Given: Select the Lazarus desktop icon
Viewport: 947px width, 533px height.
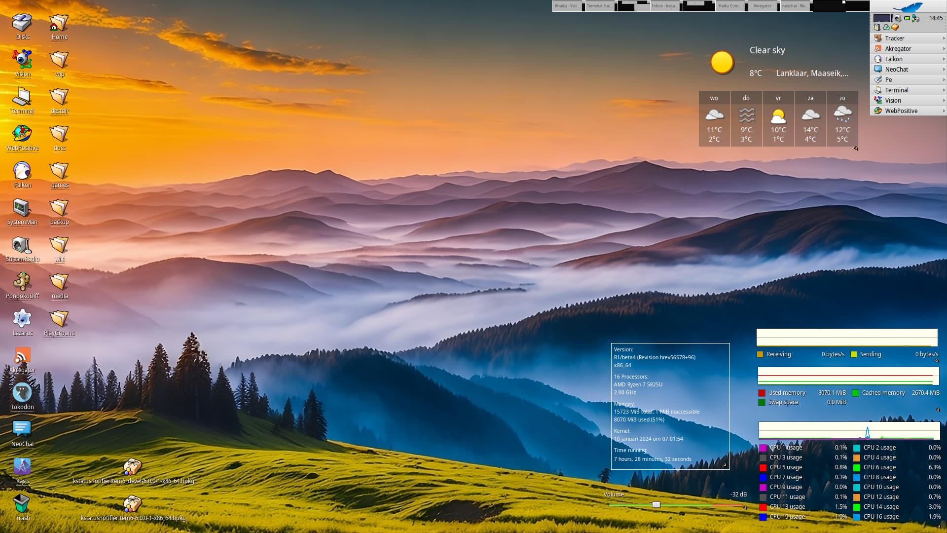Looking at the screenshot, I should 22,319.
